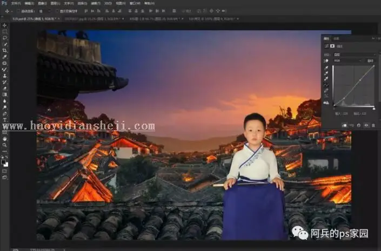Open the 编辑 Edit menu
381x251 pixels.
tap(29, 3)
